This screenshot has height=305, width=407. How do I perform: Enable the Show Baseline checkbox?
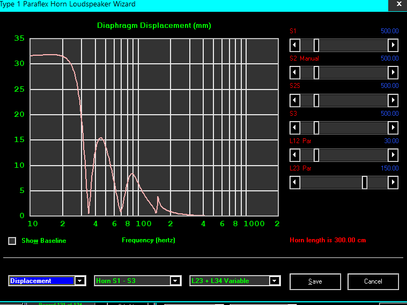[12, 241]
